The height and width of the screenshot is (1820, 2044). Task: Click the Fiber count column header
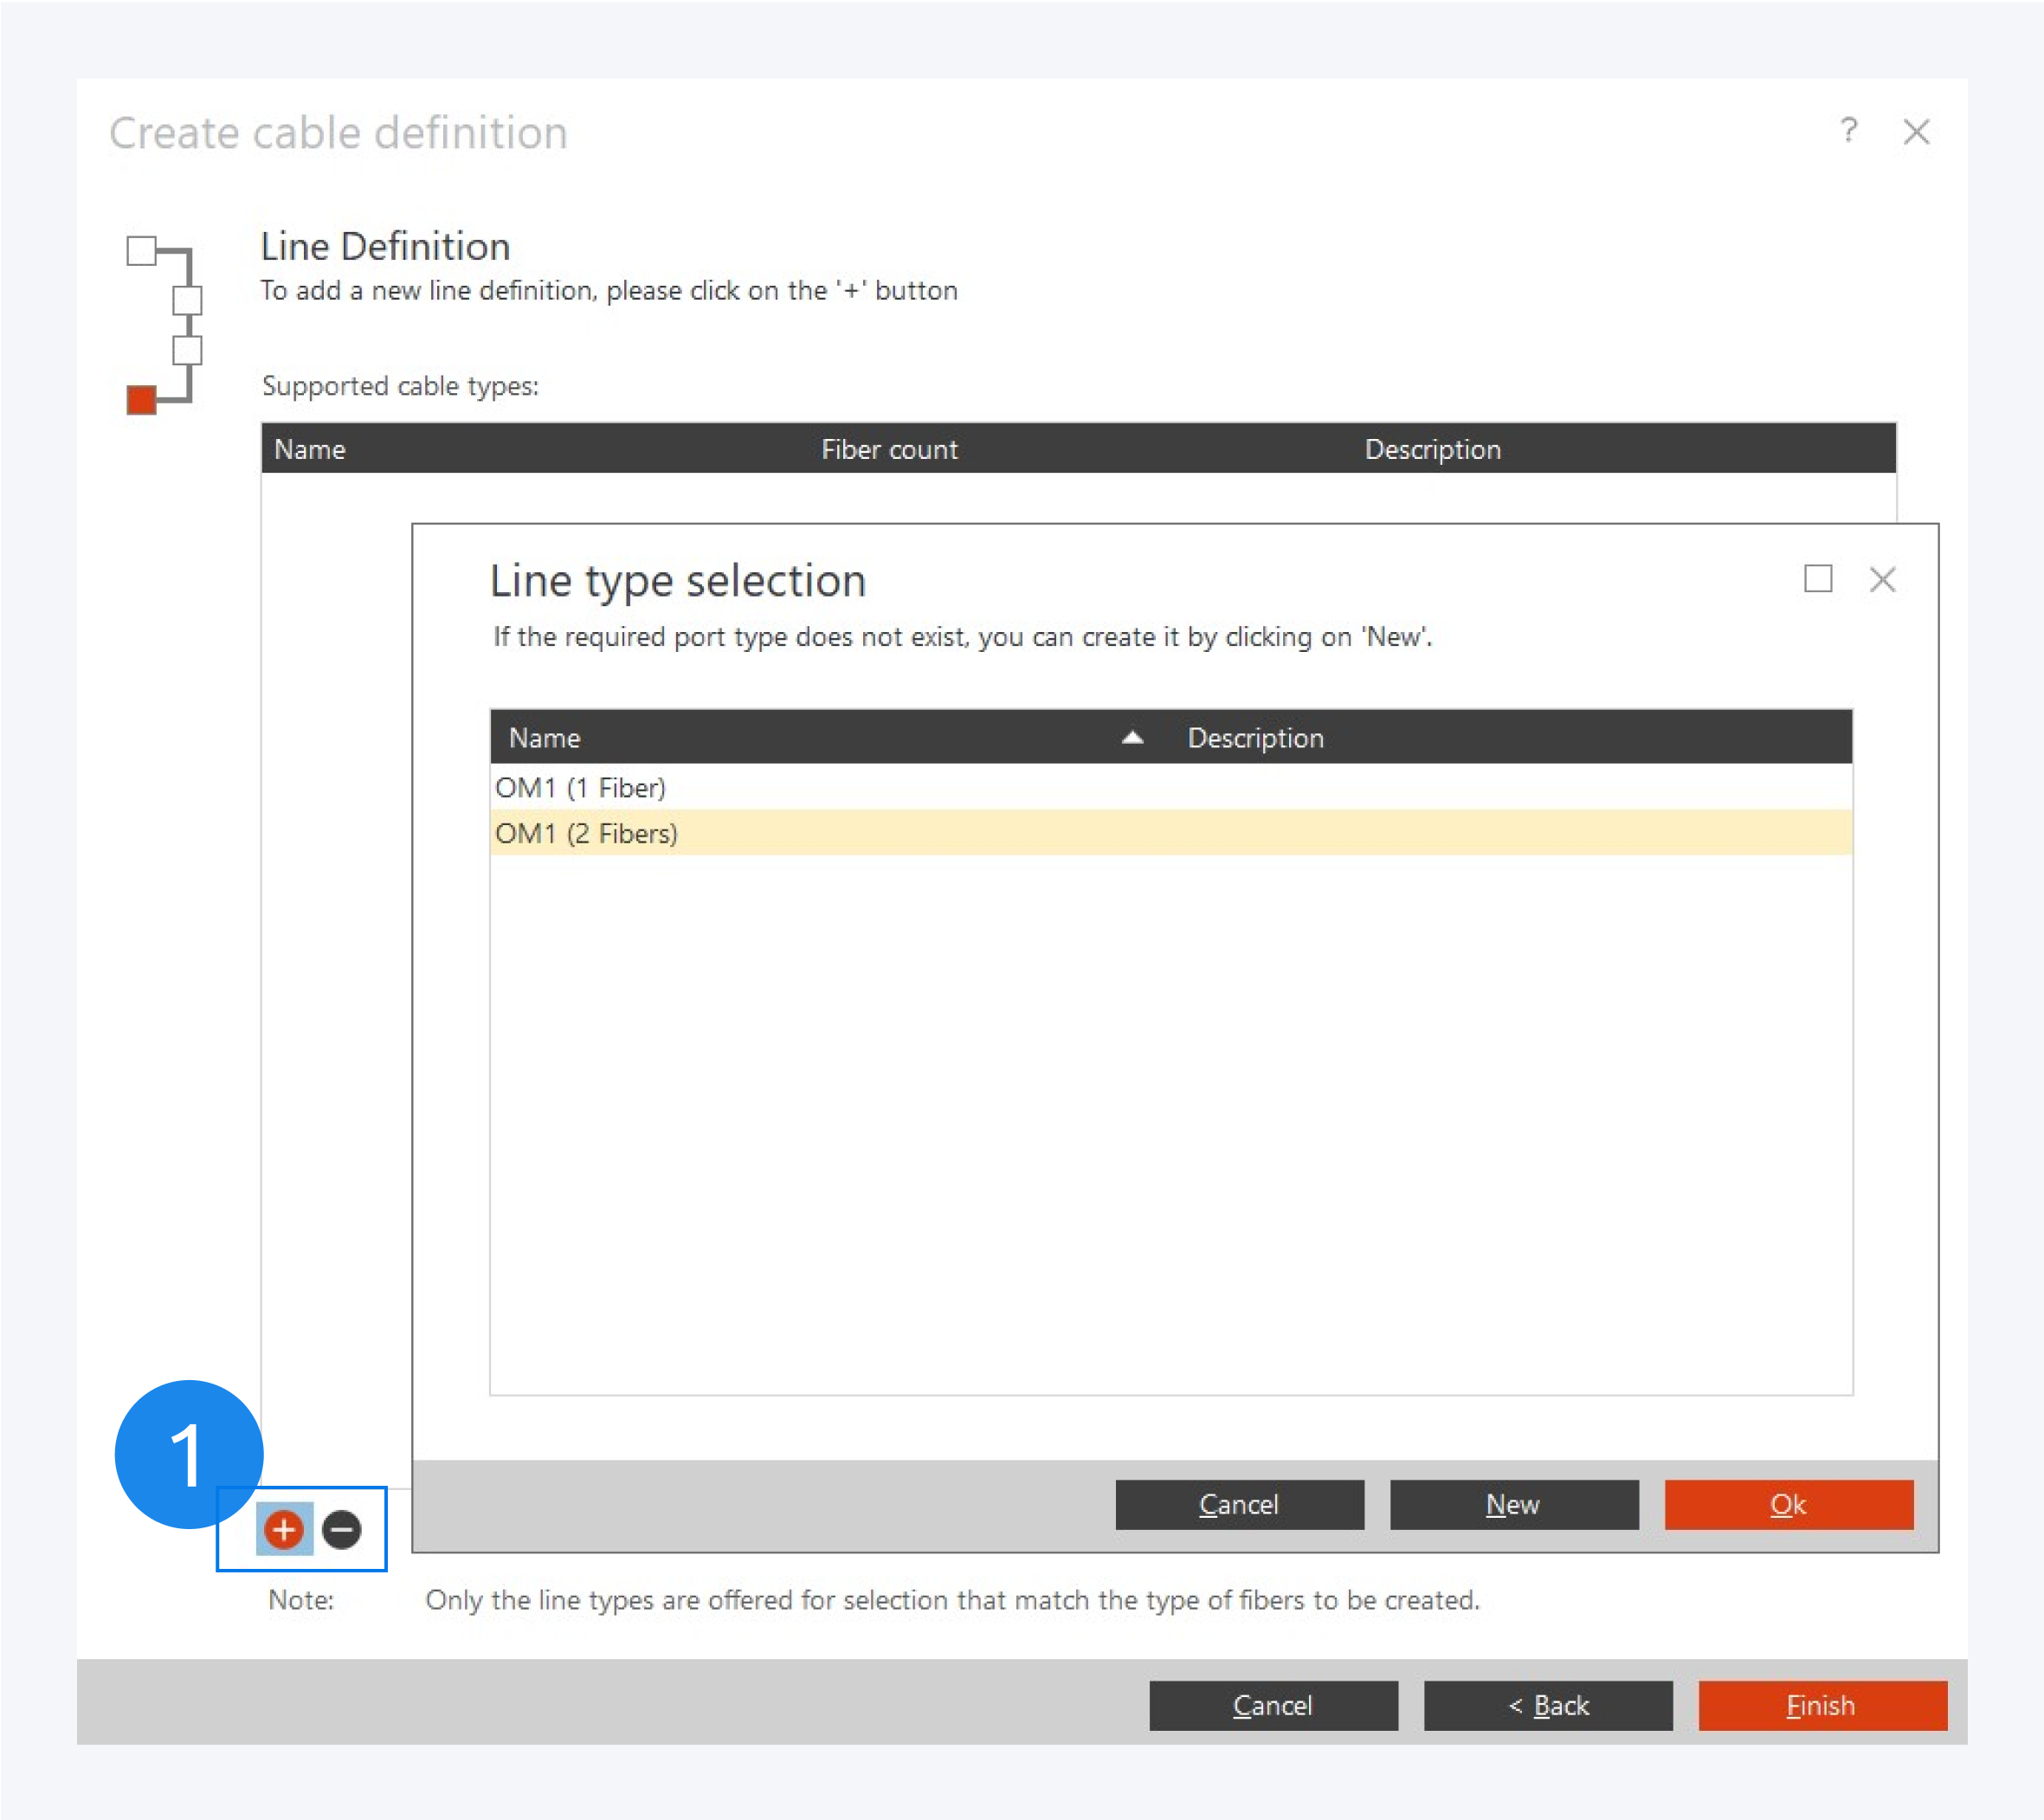(889, 449)
